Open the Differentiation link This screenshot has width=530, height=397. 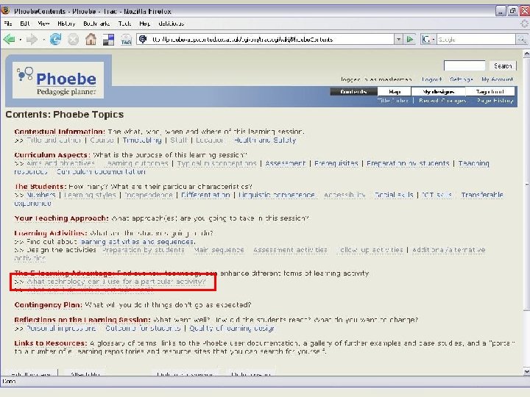(205, 195)
